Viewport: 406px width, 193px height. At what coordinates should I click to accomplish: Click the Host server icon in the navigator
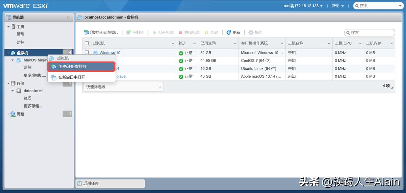click(13, 27)
